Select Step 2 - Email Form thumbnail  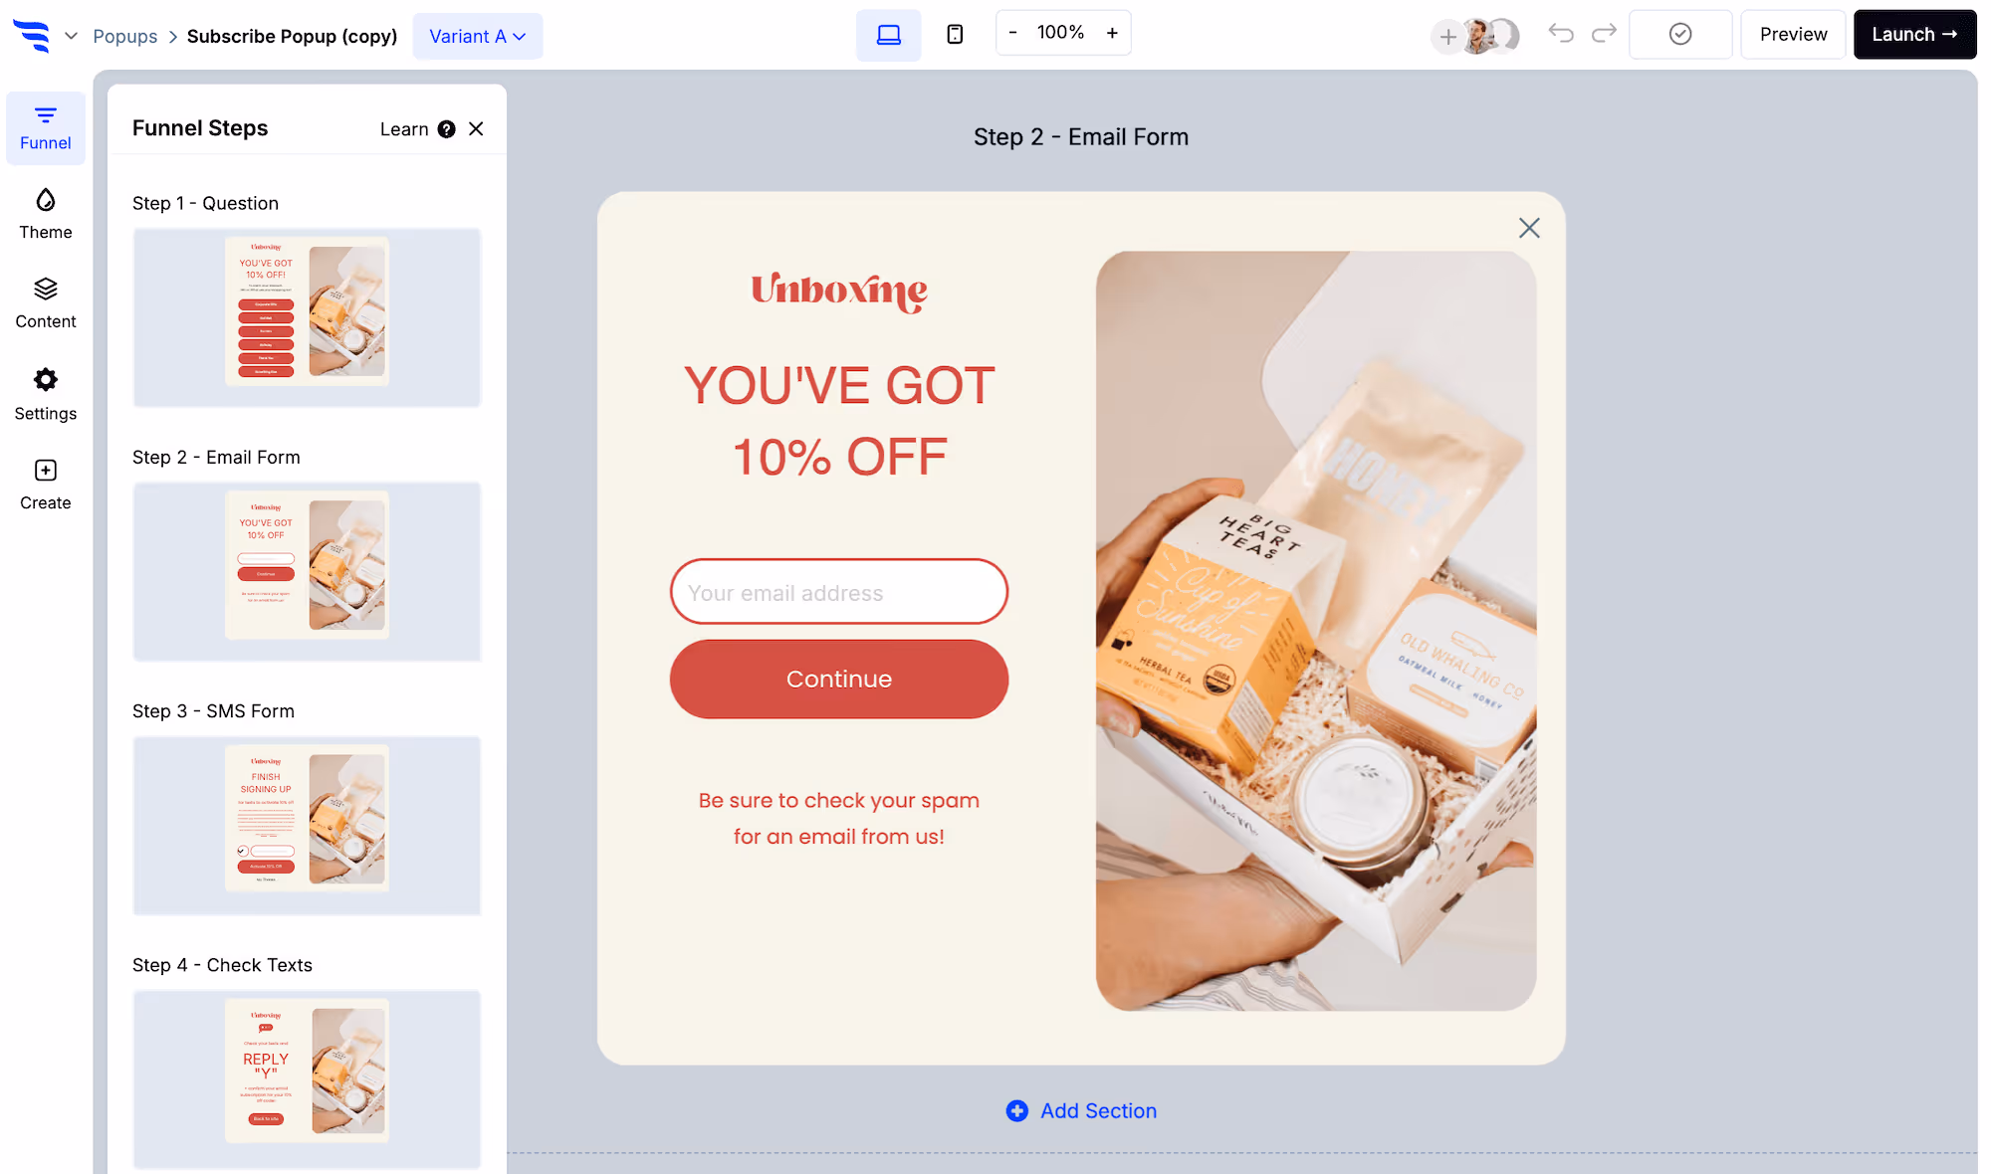tap(307, 571)
